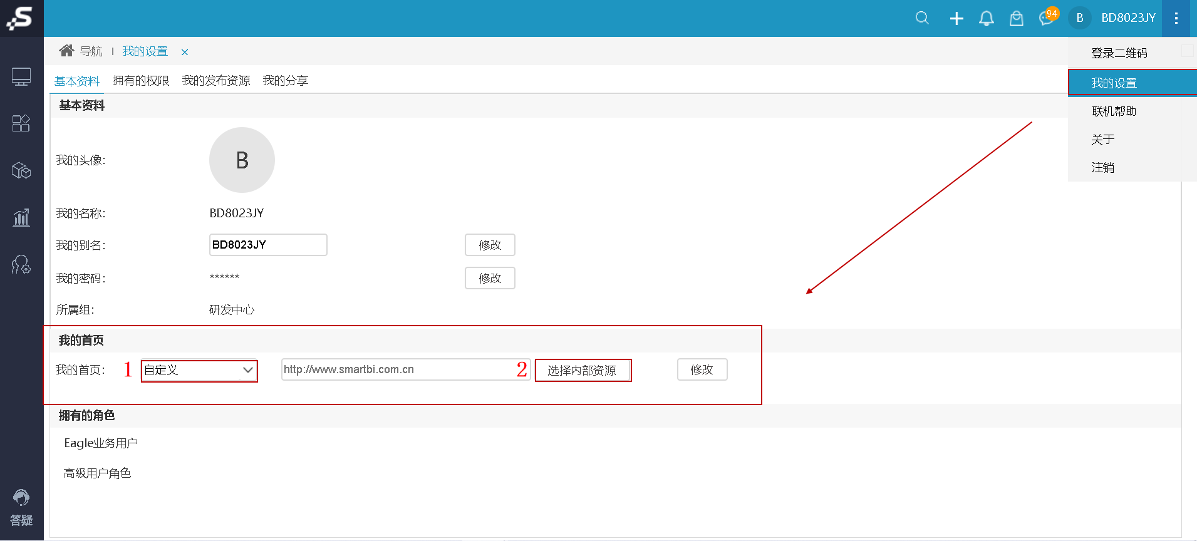This screenshot has width=1197, height=541.
Task: Expand the 自定义 homepage dropdown
Action: (x=199, y=371)
